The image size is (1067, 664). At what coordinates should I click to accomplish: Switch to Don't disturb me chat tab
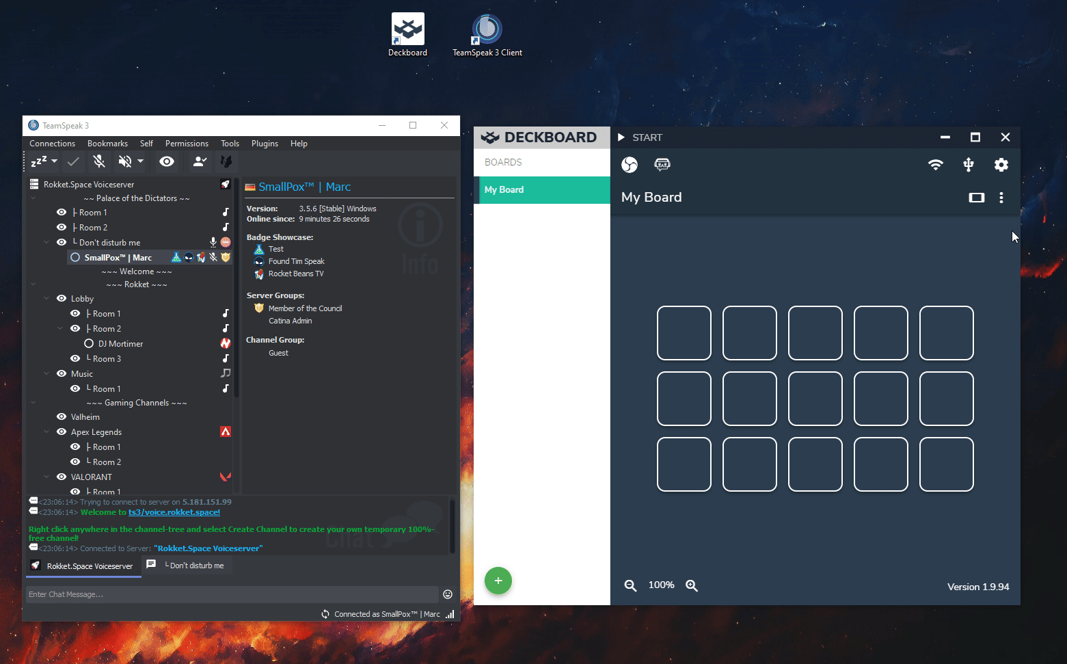(x=187, y=566)
